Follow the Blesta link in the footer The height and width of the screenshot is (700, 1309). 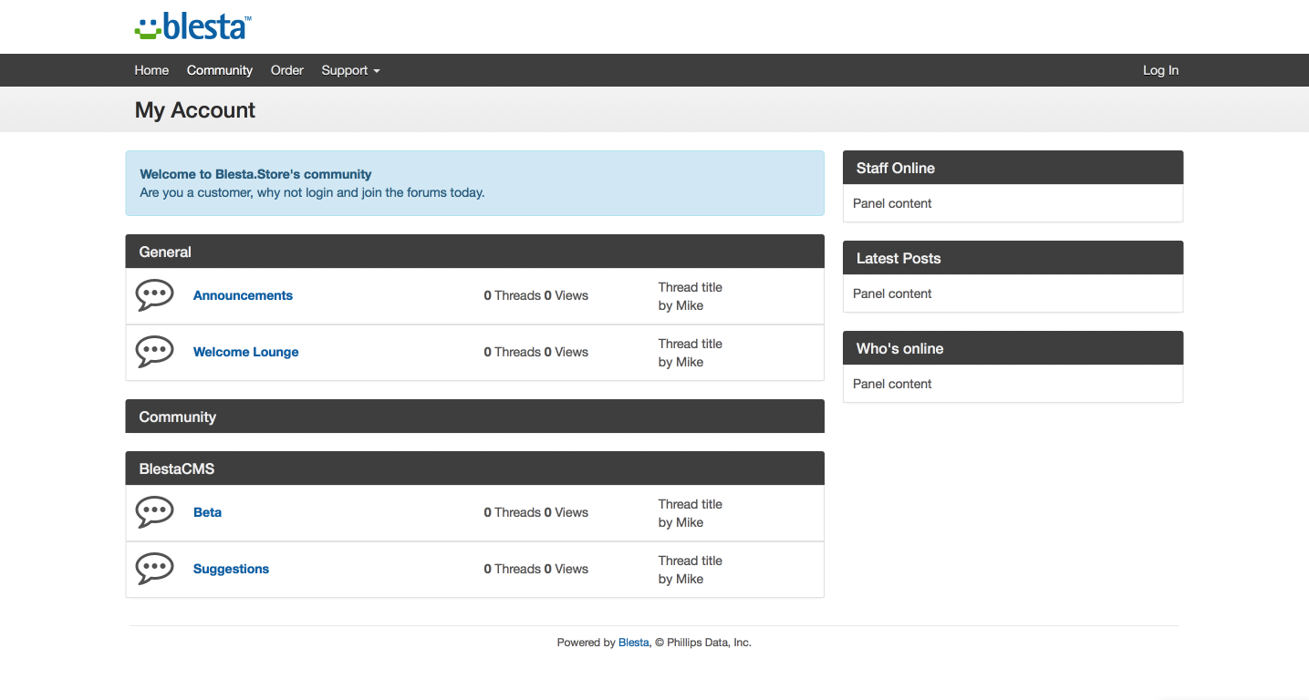click(x=634, y=643)
